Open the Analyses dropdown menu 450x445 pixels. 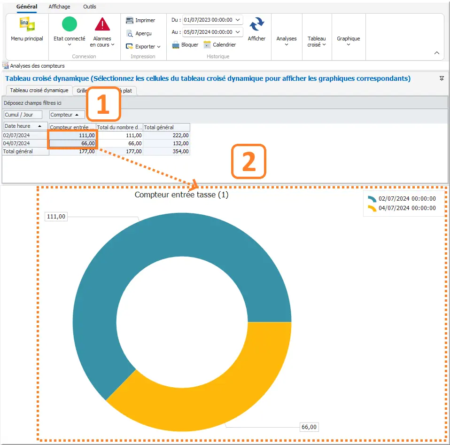287,41
